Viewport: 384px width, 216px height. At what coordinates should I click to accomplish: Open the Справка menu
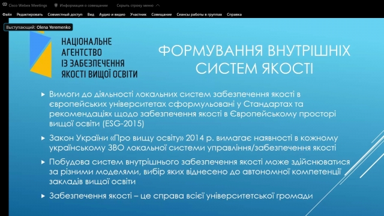click(234, 14)
